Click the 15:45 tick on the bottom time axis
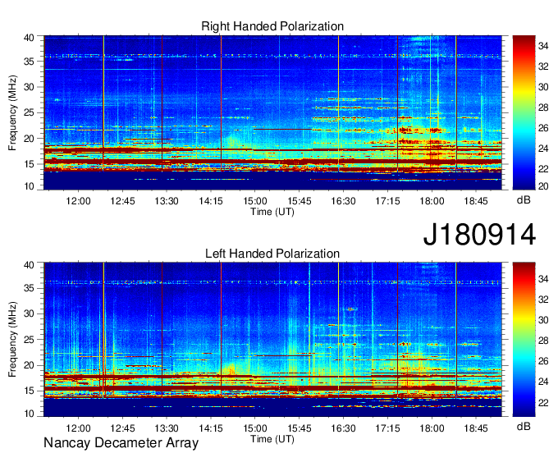 click(299, 428)
